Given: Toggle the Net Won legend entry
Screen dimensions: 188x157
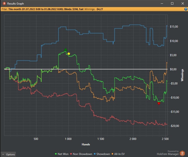Looking at the screenshot, I should click(x=62, y=154).
